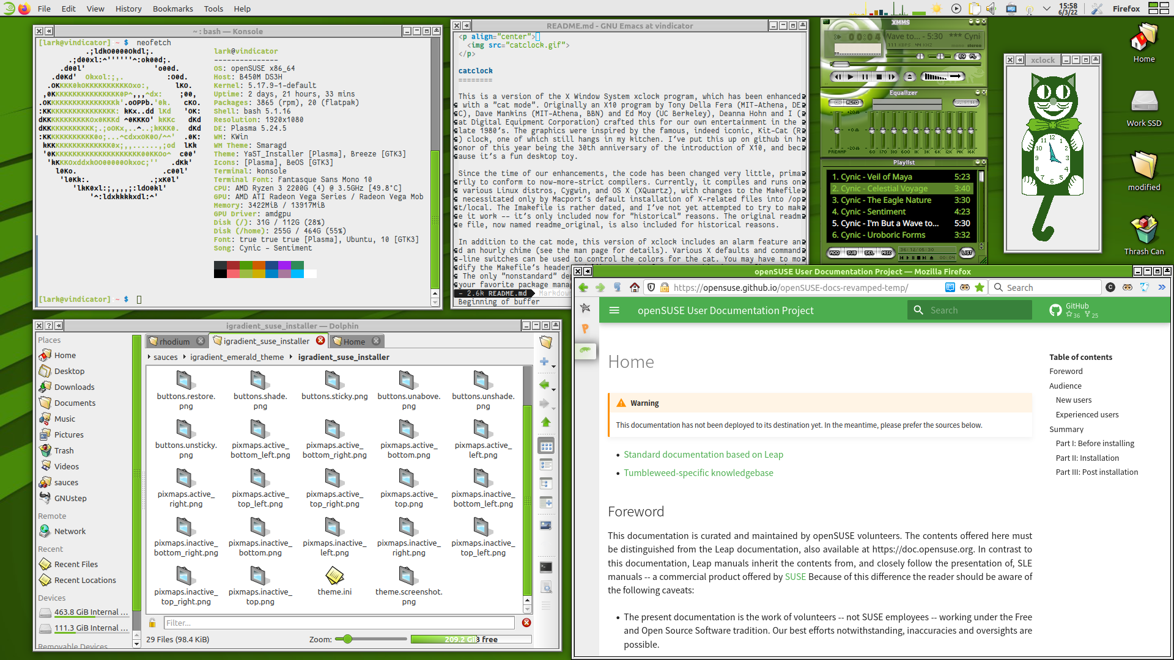Toggle the Dolphin filter lock icon

(152, 623)
